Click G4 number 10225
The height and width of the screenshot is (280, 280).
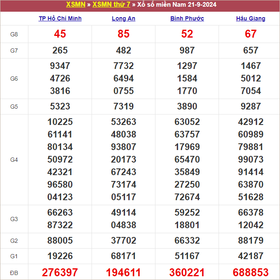(60, 122)
